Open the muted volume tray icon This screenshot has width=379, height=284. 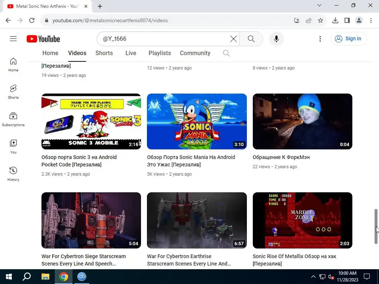click(331, 277)
